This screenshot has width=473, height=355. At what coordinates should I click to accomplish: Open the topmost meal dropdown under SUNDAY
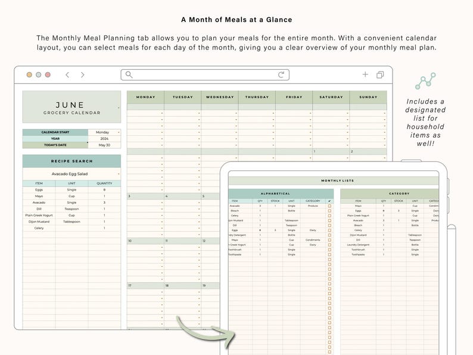click(x=385, y=113)
